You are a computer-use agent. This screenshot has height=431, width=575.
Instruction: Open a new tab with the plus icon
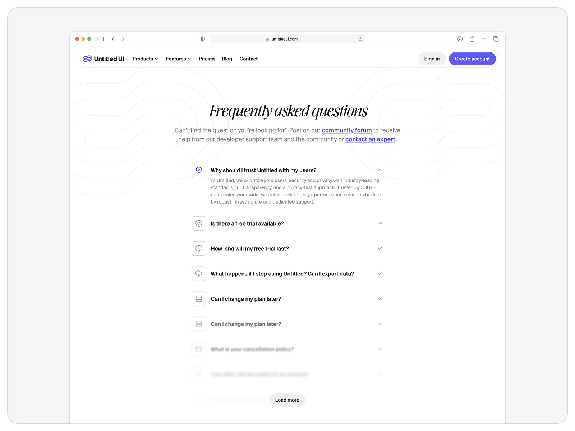(x=484, y=39)
